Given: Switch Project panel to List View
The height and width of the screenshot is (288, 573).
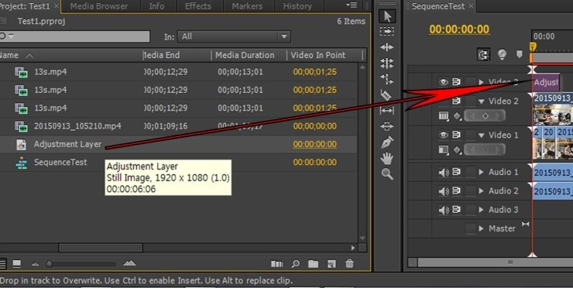Looking at the screenshot, I should coord(3,263).
